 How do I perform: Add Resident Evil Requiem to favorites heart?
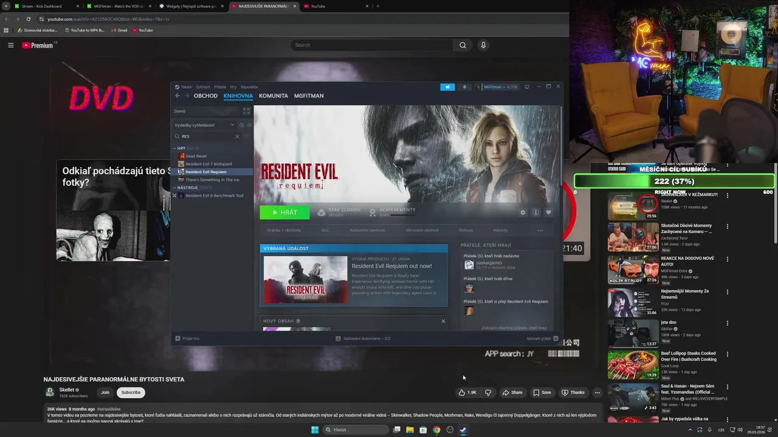(548, 212)
